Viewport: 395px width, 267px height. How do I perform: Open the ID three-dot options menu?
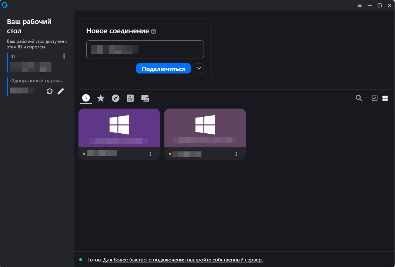coord(64,56)
